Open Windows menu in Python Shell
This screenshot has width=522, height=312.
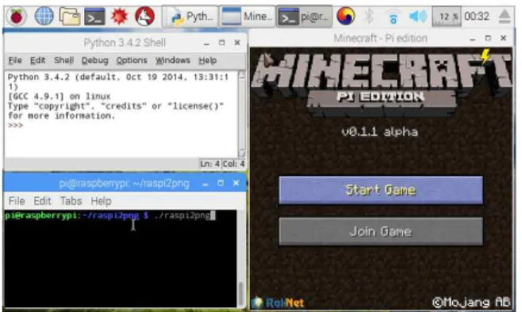[x=173, y=60]
